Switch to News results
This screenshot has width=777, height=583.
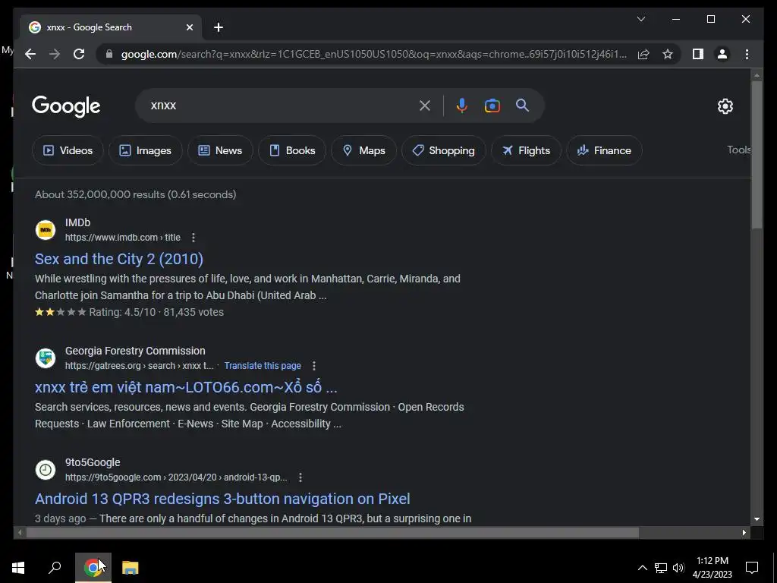[220, 150]
